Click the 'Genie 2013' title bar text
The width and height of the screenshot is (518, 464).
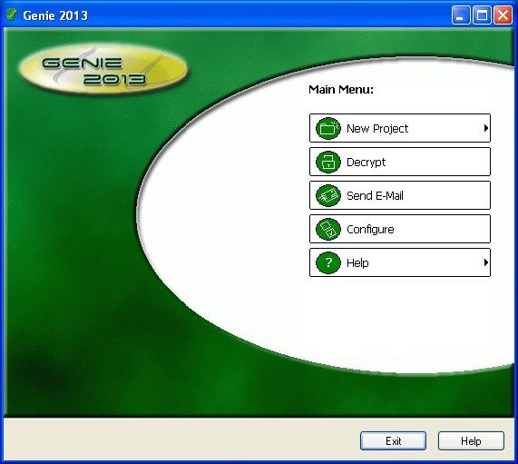pos(55,15)
